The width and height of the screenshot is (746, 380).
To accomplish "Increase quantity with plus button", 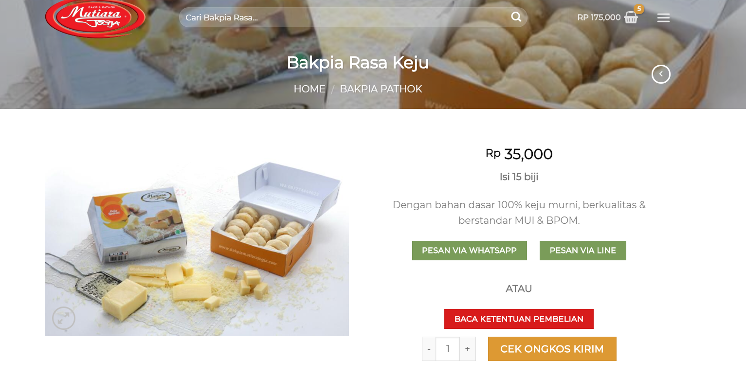I will point(467,349).
